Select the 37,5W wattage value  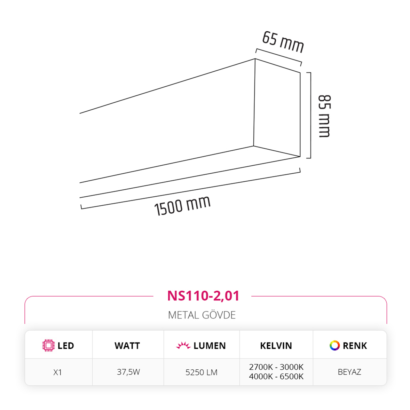point(128,372)
